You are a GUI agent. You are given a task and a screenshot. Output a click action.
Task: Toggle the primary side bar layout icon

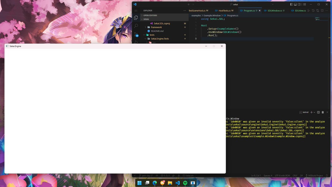pyautogui.click(x=292, y=4)
